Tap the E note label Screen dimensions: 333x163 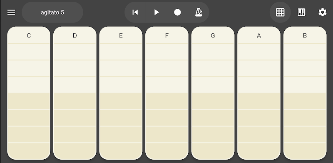click(121, 36)
